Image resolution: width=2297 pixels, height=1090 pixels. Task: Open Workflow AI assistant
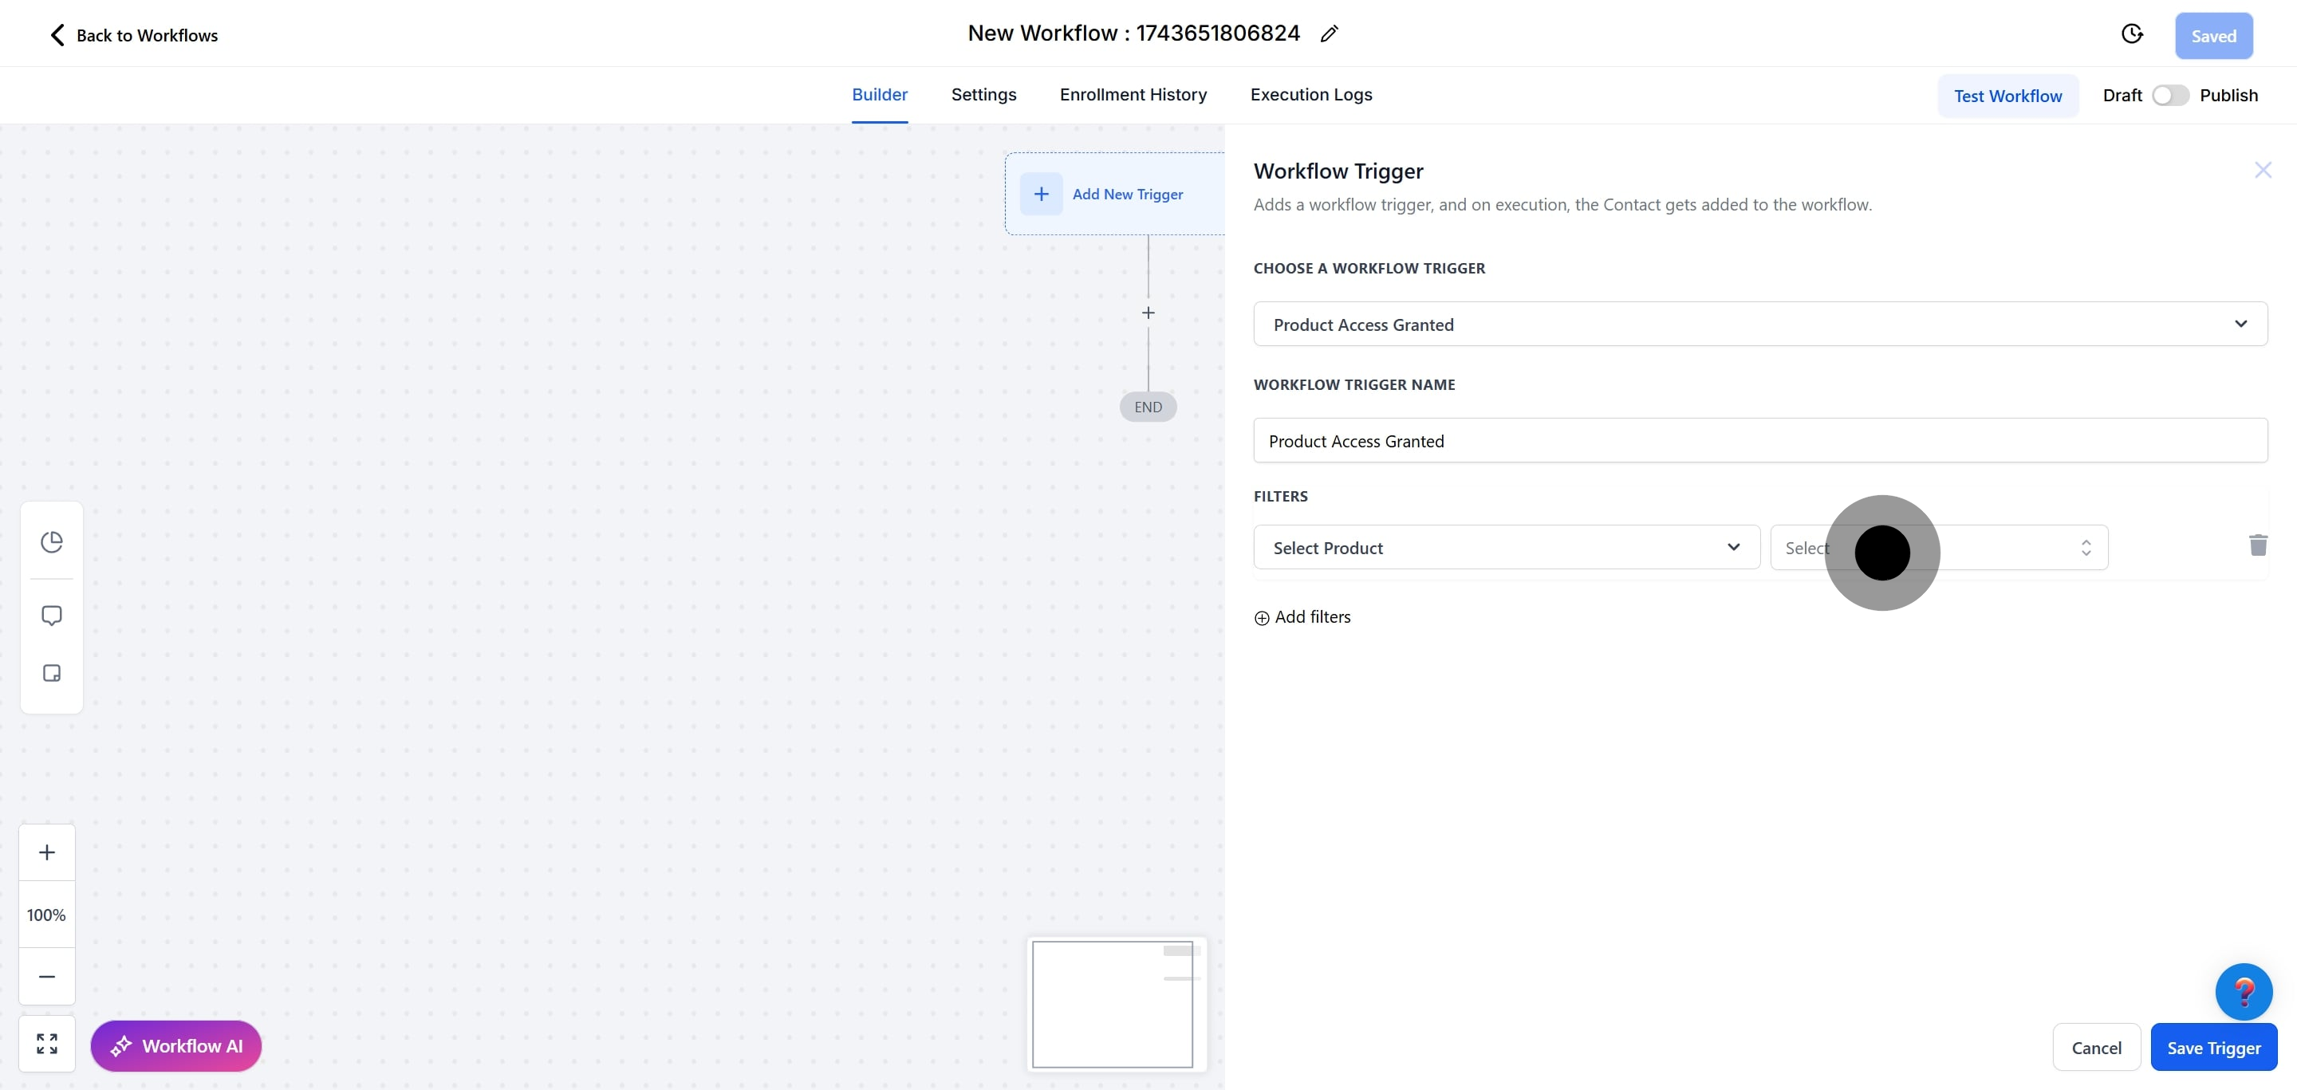click(175, 1045)
